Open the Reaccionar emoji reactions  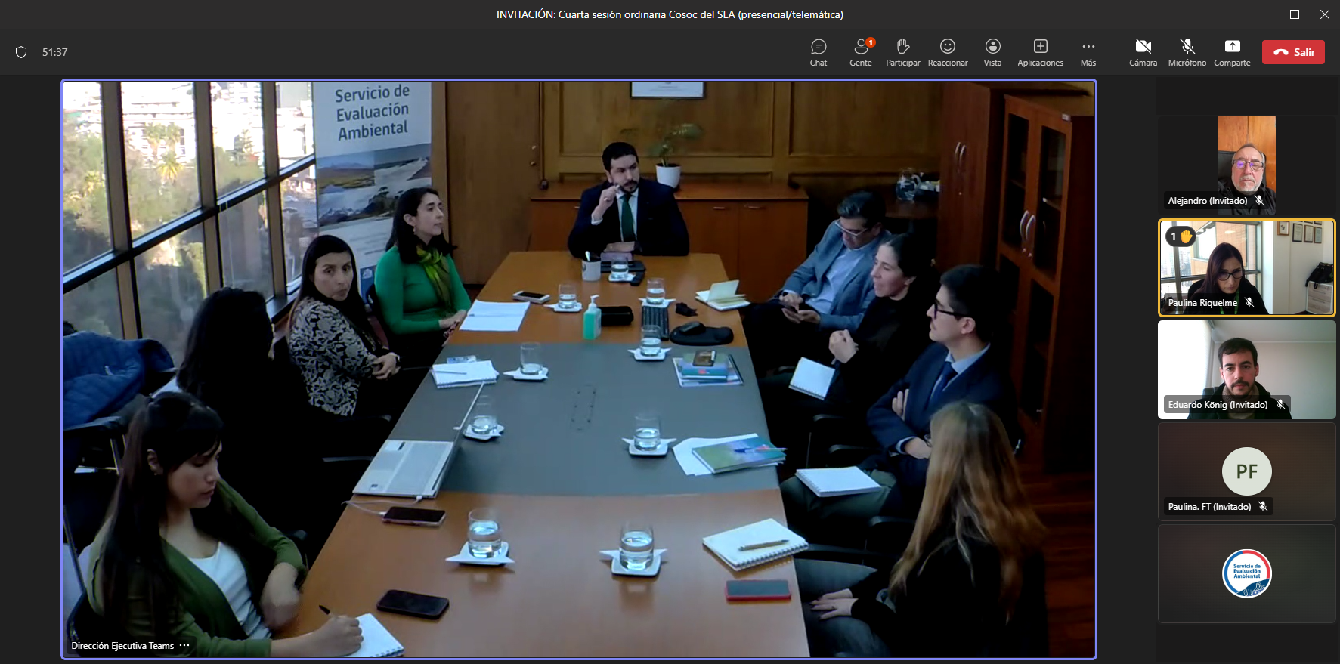pyautogui.click(x=948, y=52)
